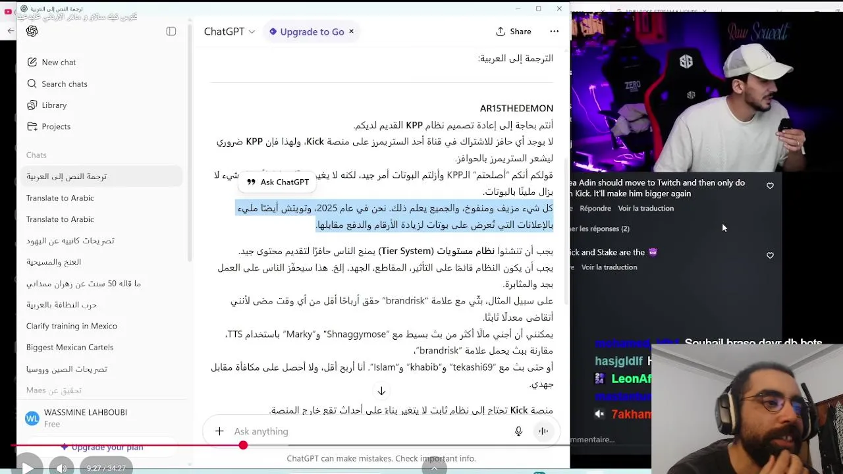Click the AR15THEDEMON heading text
The height and width of the screenshot is (474, 843).
(516, 108)
